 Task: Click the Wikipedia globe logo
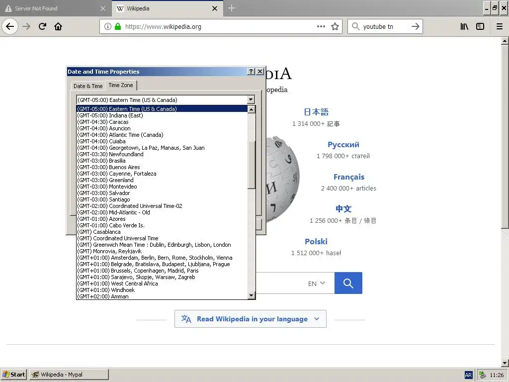pos(282,179)
